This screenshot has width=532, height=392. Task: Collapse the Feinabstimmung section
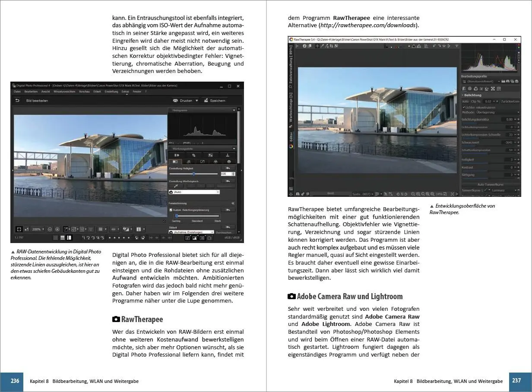[x=233, y=203]
